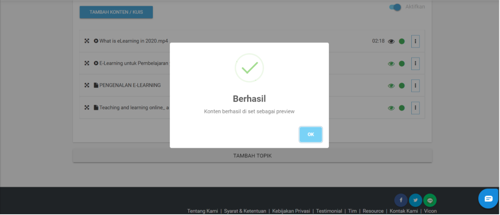Toggle preview eye on PENGENALAN E-LEARNING row

click(391, 86)
